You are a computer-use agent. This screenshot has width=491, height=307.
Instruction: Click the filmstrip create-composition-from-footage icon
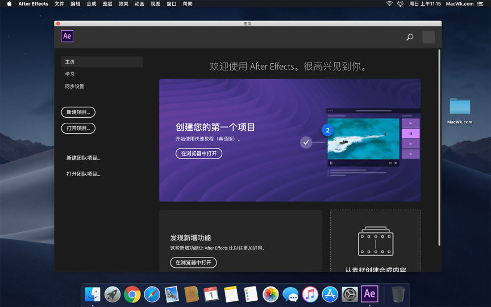[x=376, y=241]
